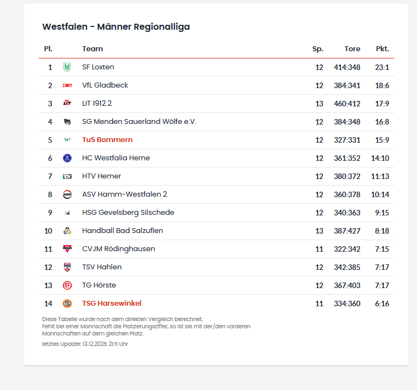The width and height of the screenshot is (417, 390).
Task: Click the SG Menden wolf logo
Action: 67,122
